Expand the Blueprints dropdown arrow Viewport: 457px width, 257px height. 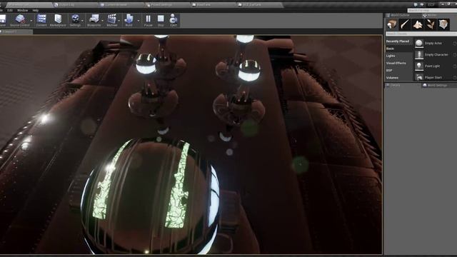click(102, 21)
